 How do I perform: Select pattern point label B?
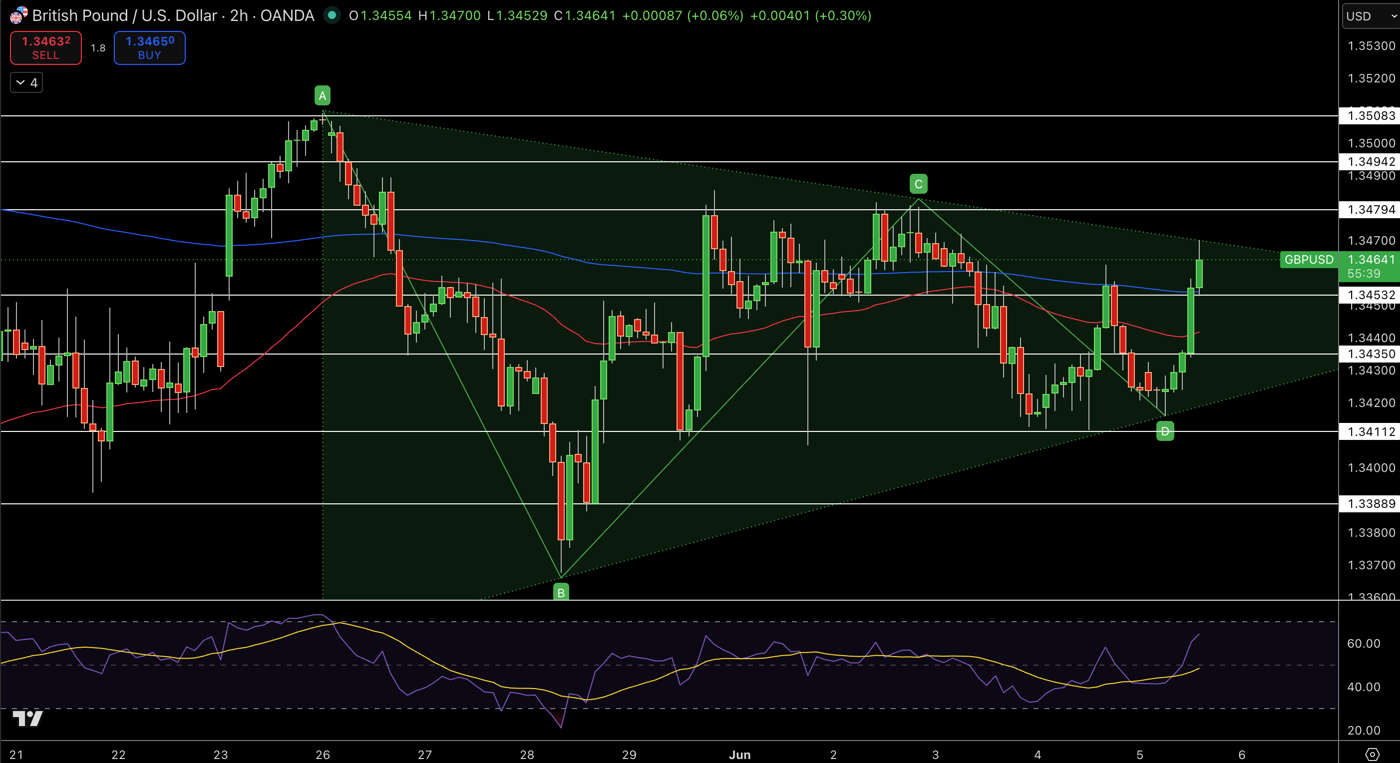[561, 592]
